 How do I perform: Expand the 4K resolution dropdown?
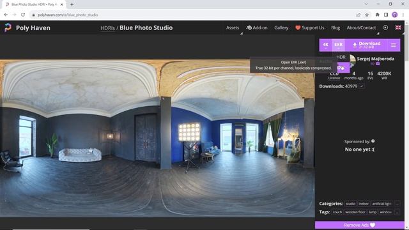click(x=325, y=45)
